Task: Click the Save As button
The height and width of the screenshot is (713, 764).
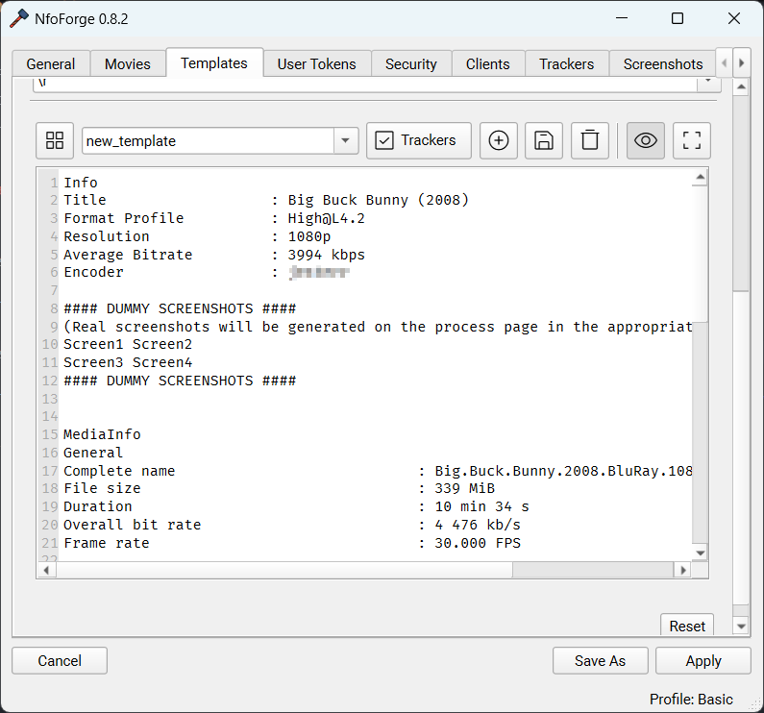Action: (600, 660)
